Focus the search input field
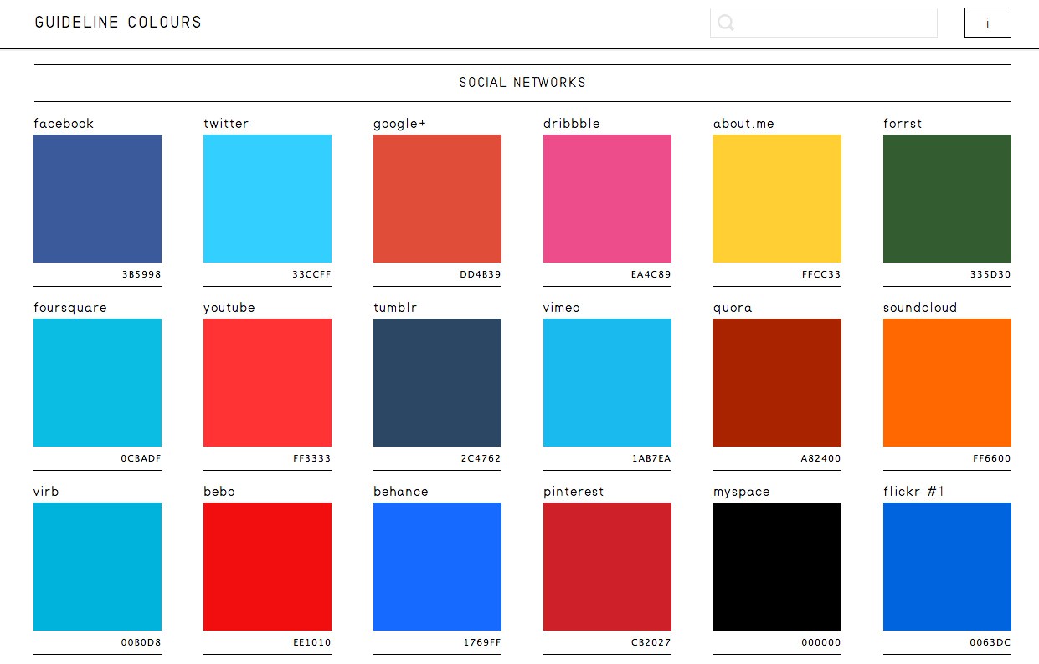The width and height of the screenshot is (1039, 664). (824, 23)
